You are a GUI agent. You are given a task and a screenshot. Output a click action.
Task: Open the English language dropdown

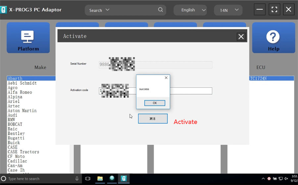coord(190,10)
